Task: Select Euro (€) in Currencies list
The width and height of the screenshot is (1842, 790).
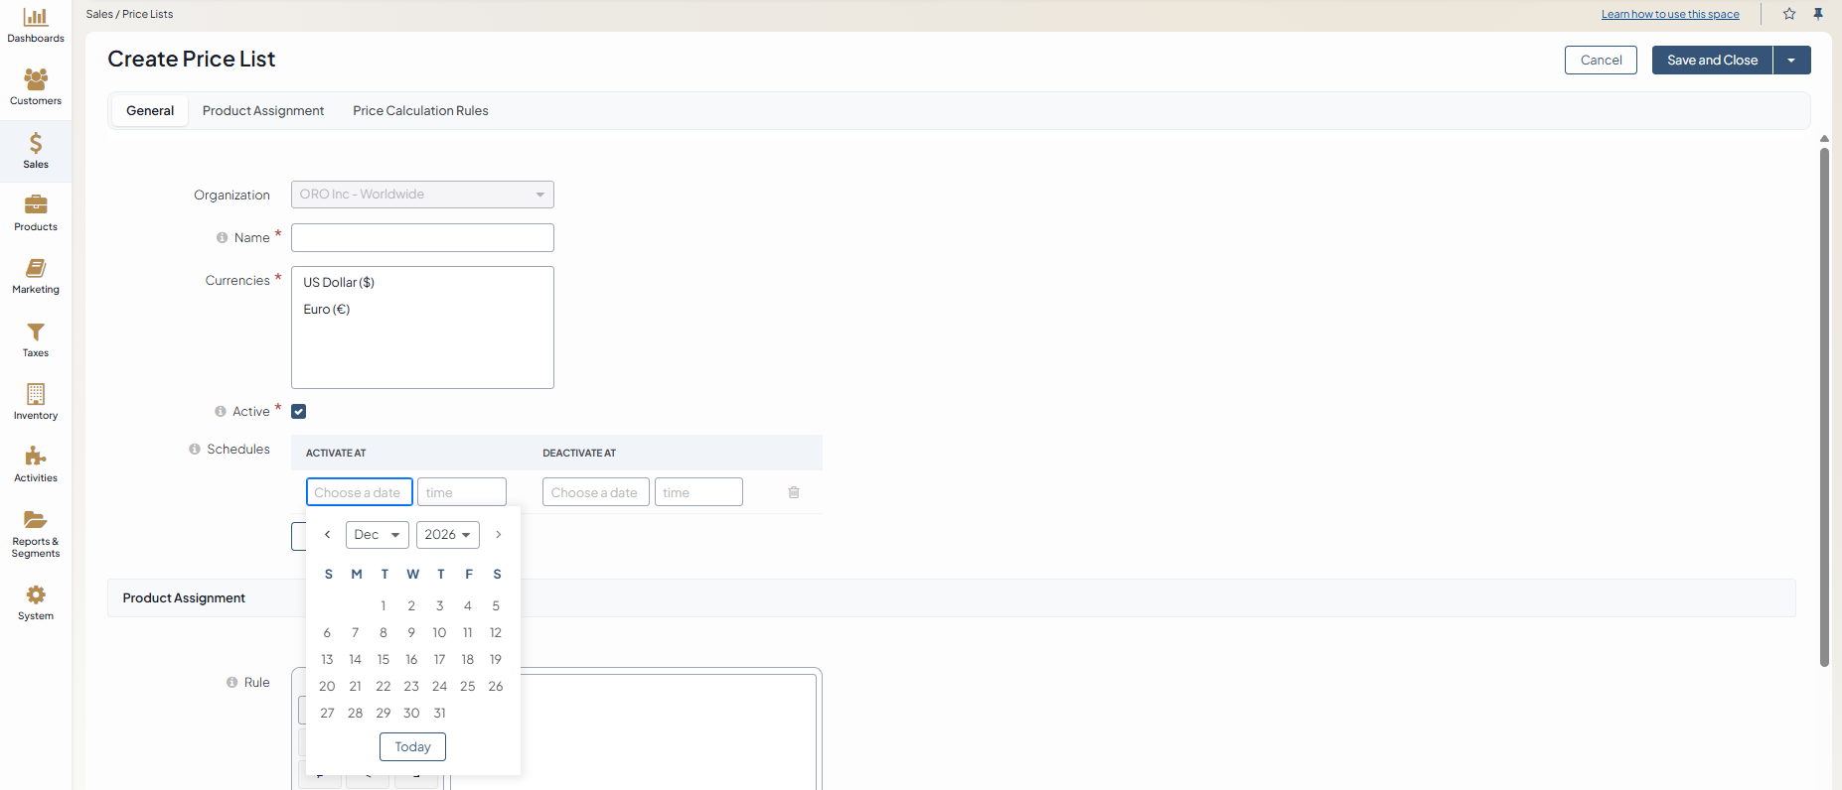Action: coord(327,310)
